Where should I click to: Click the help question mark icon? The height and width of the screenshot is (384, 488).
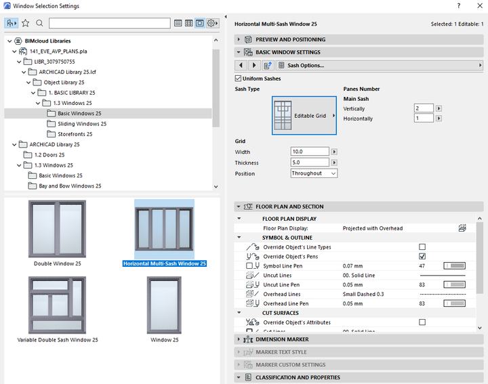pyautogui.click(x=459, y=5)
